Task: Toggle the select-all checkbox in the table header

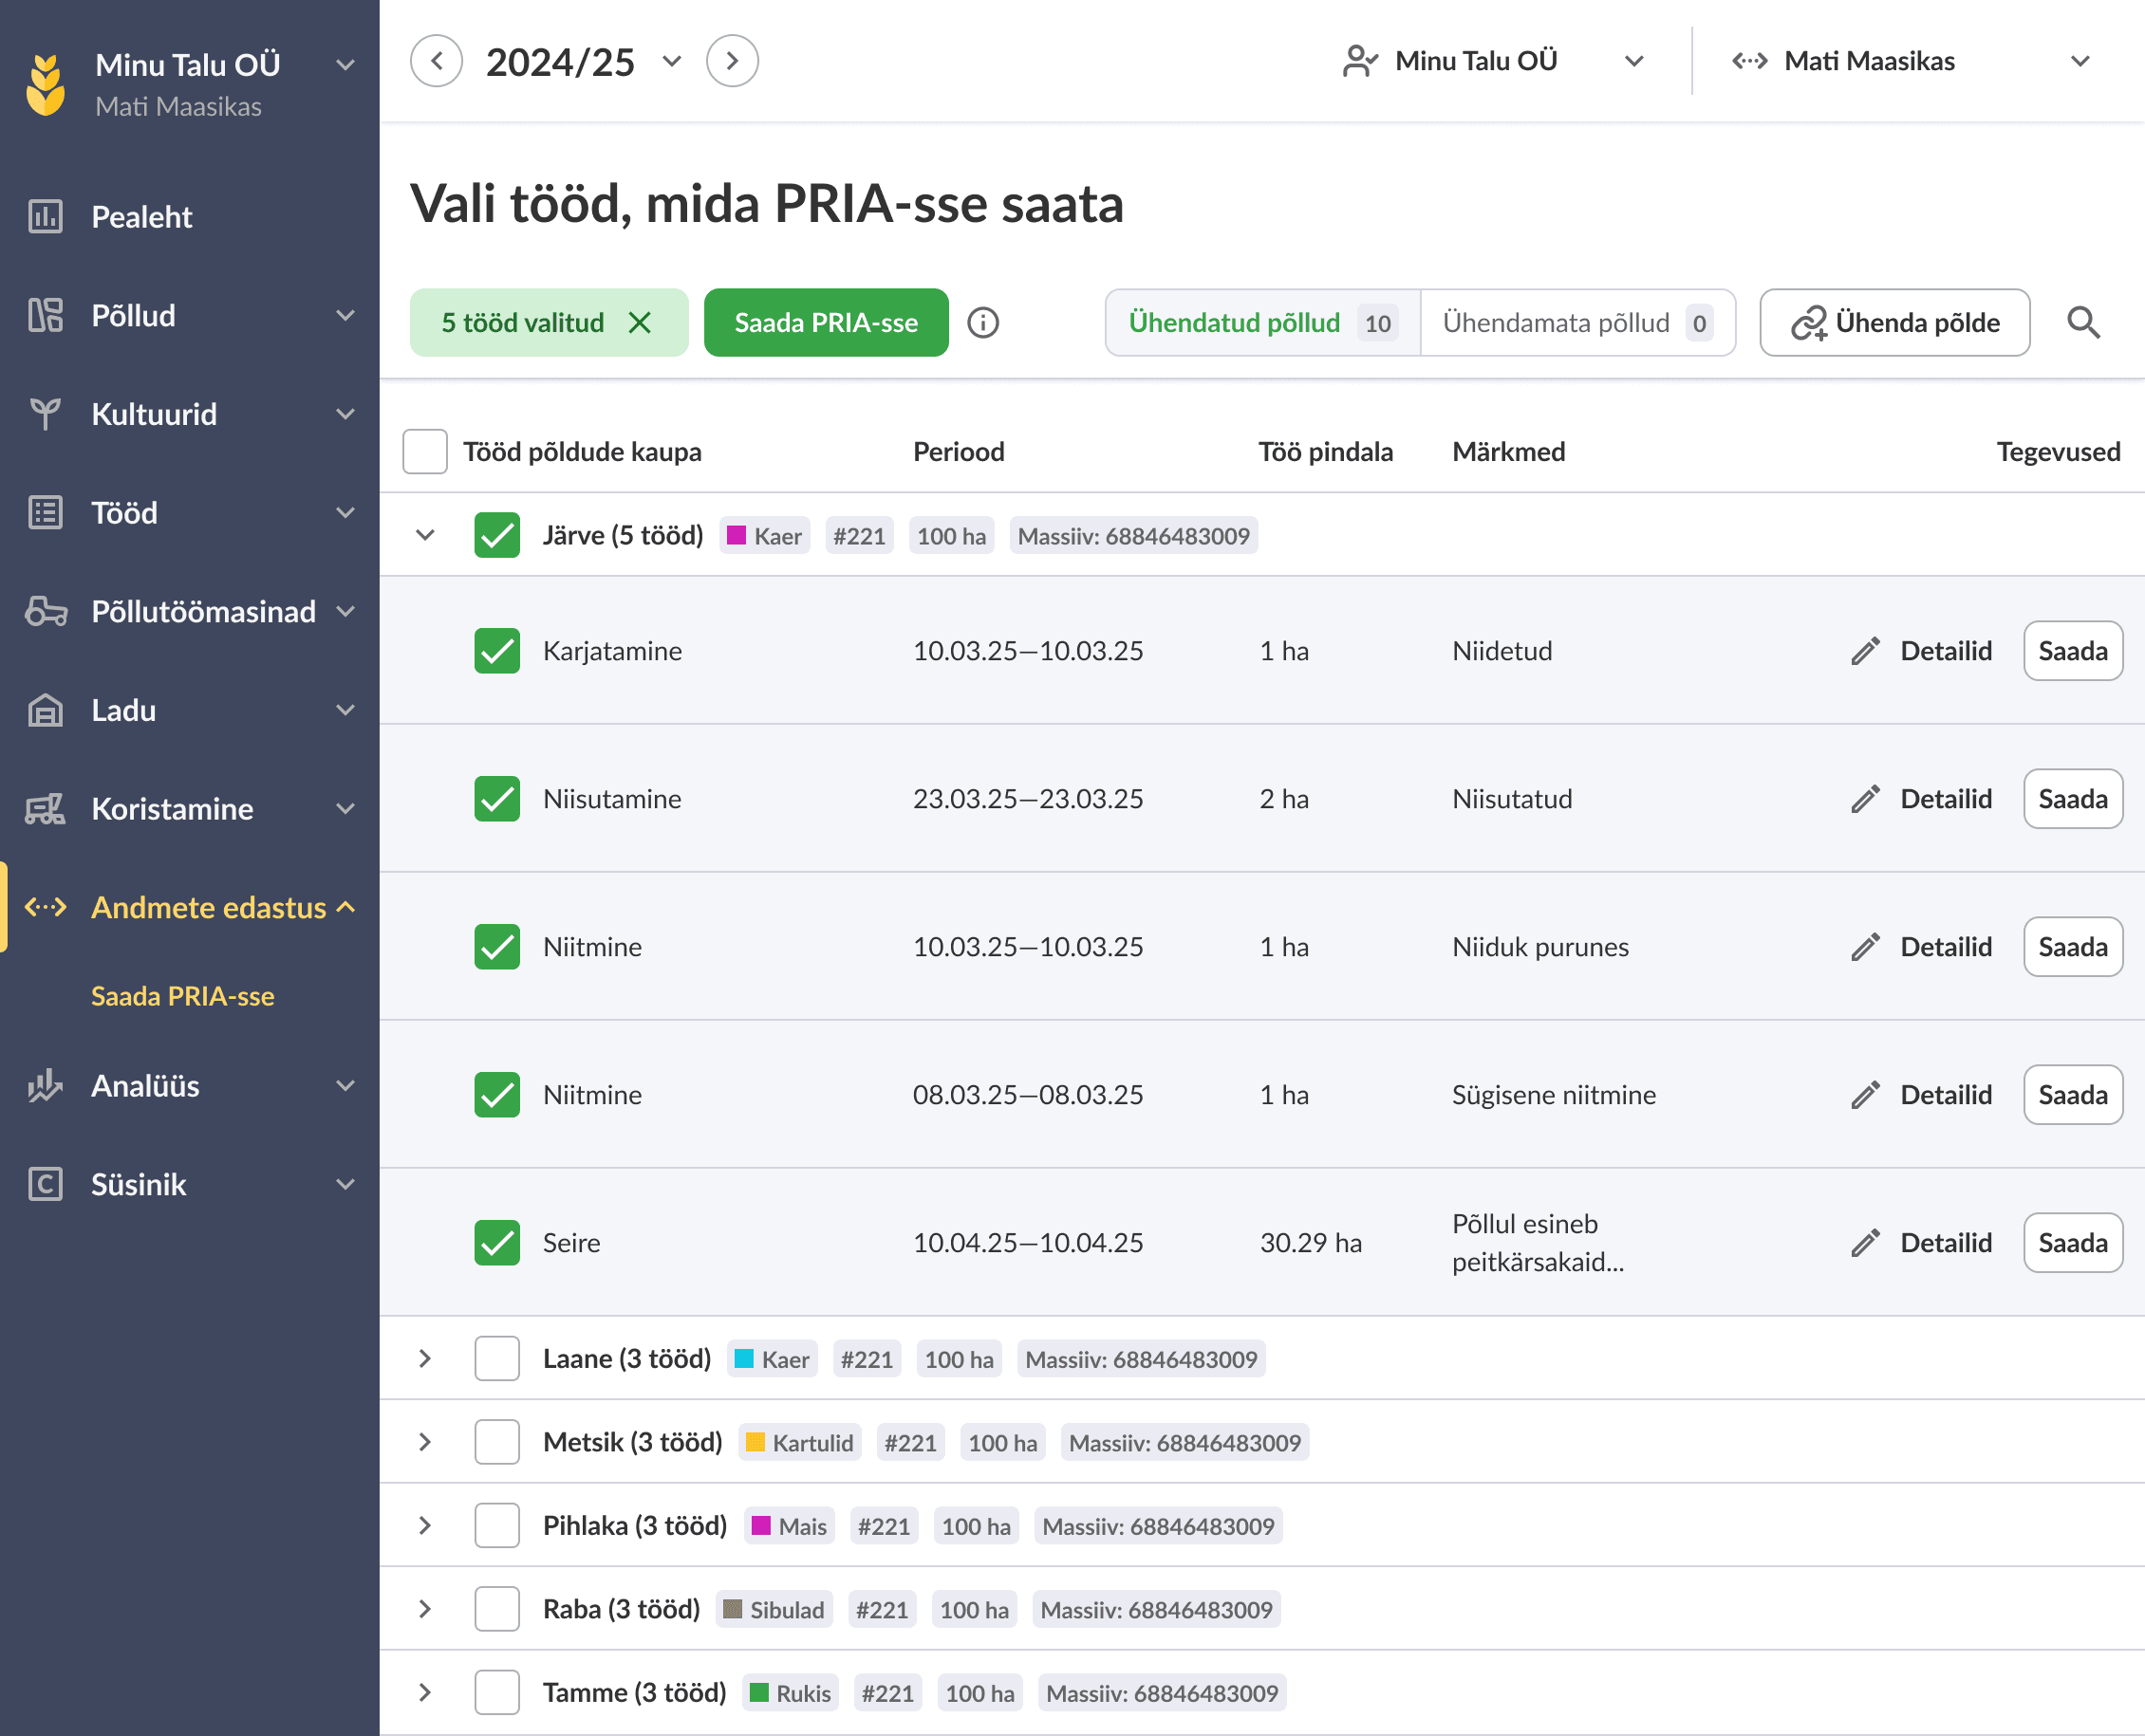Action: (425, 452)
